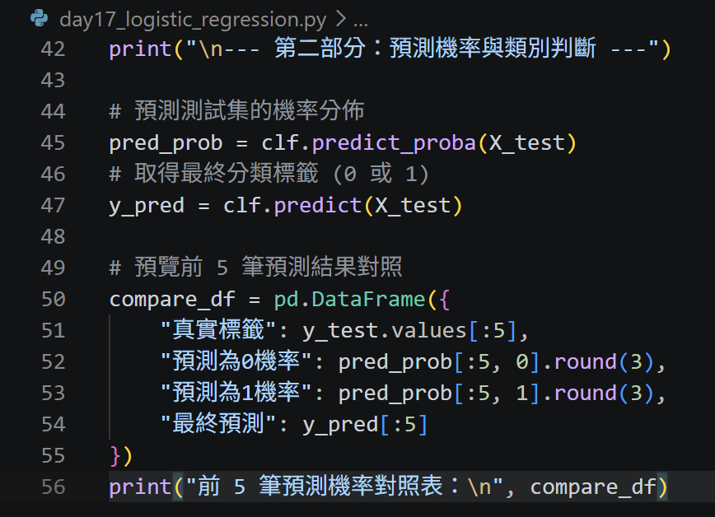Image resolution: width=715 pixels, height=517 pixels.
Task: Click compare_df variable on line 50
Action: click(172, 300)
